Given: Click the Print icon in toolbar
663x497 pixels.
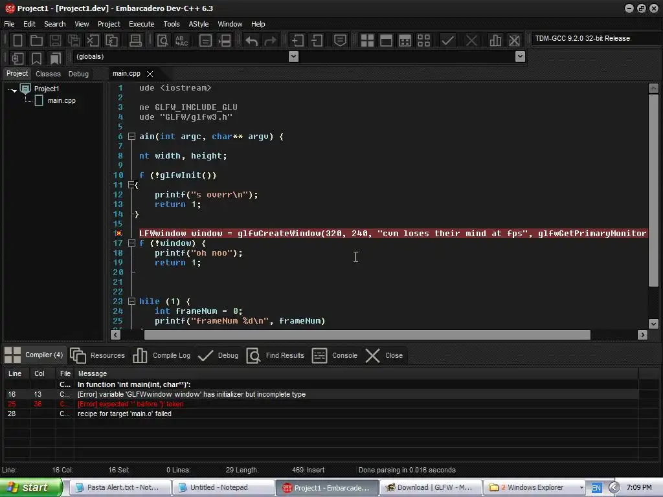Looking at the screenshot, I should 135,41.
